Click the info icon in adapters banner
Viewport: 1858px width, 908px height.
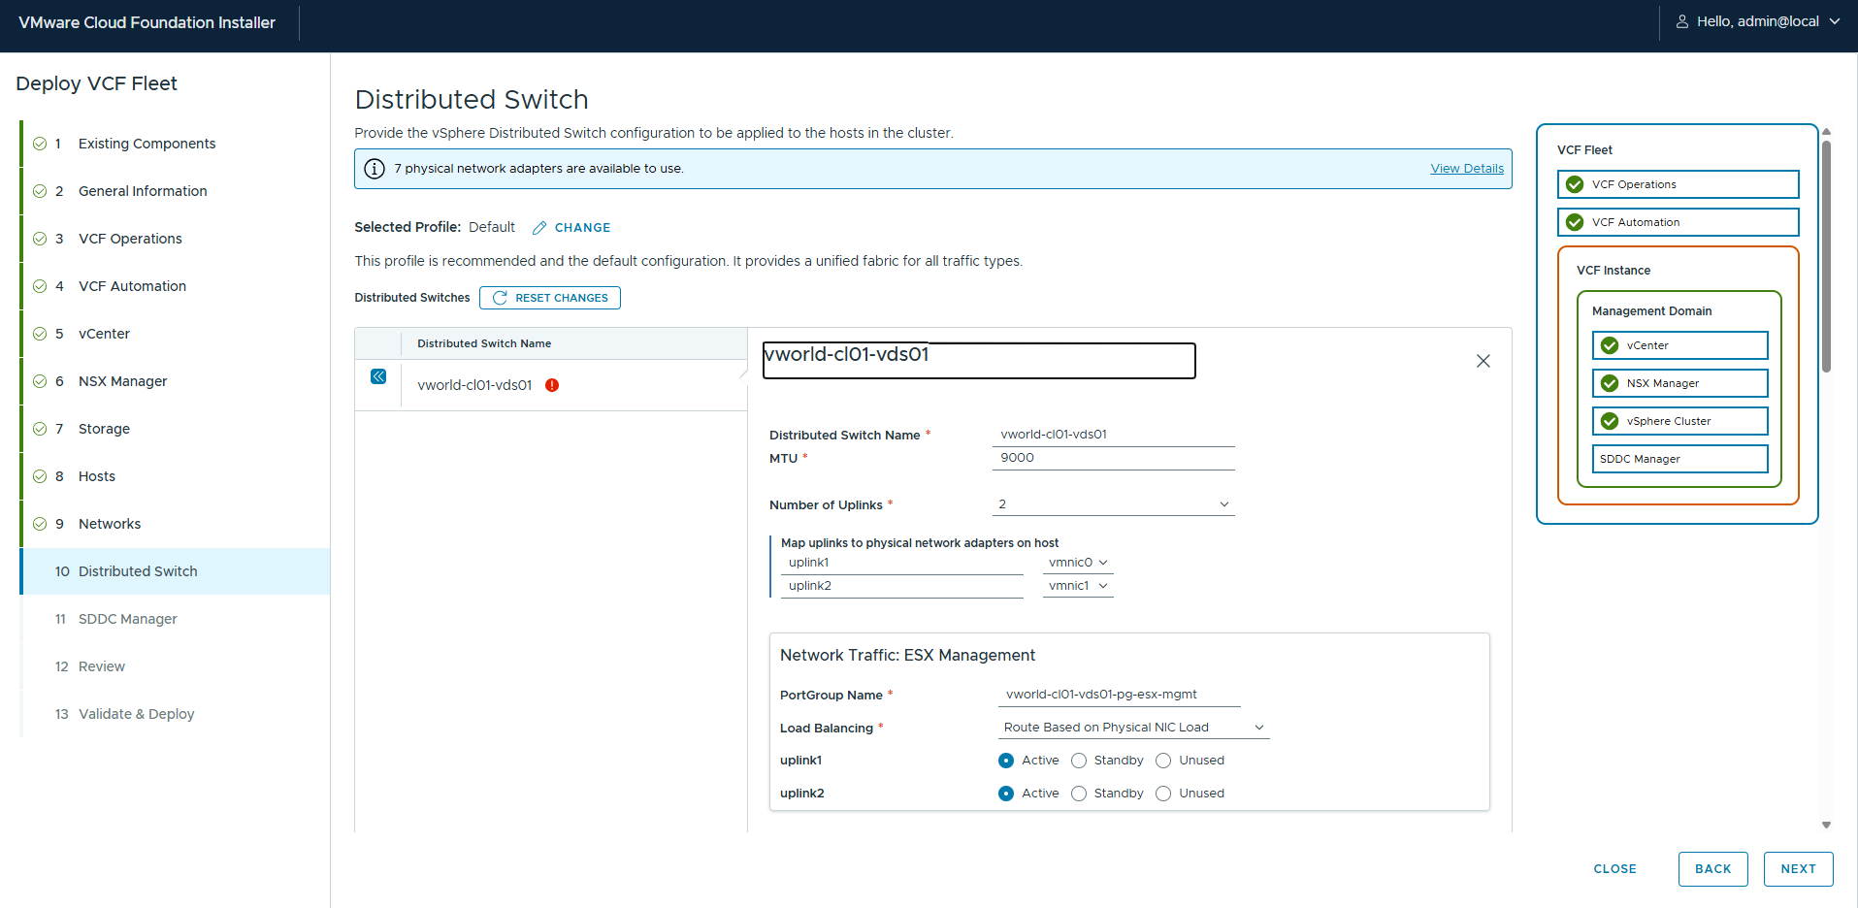(x=374, y=169)
